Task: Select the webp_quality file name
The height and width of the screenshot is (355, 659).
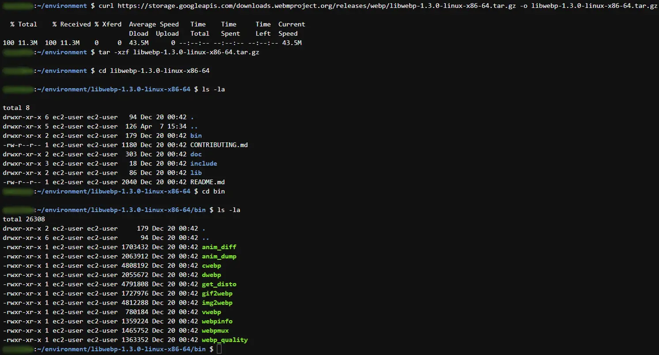Action: 225,340
